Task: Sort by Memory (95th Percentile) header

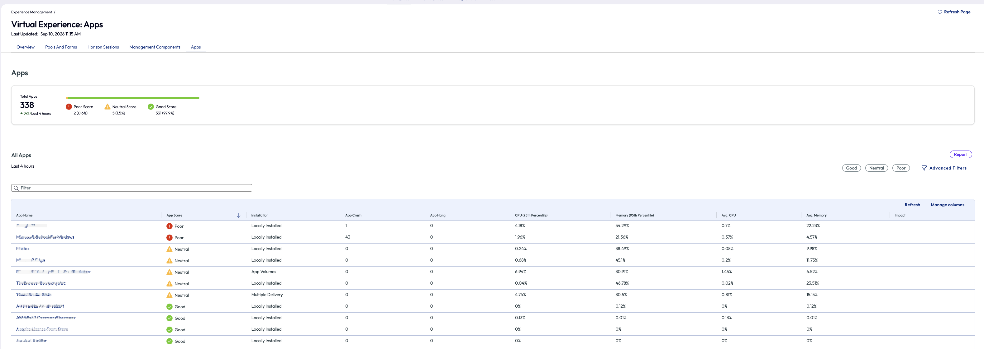Action: click(634, 216)
